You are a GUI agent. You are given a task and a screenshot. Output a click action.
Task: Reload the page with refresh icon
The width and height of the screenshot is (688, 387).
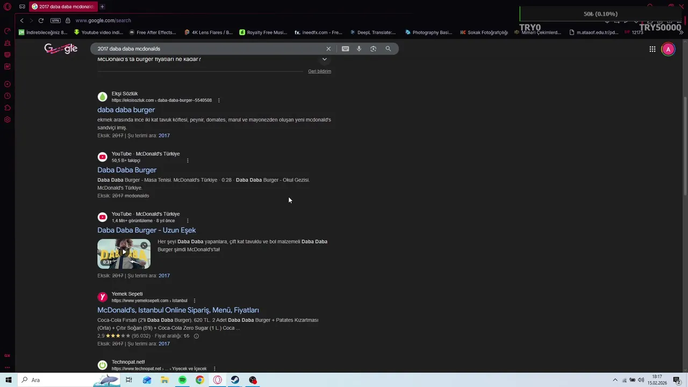(41, 20)
